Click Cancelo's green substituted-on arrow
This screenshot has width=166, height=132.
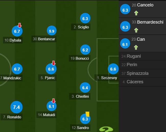click(x=136, y=13)
